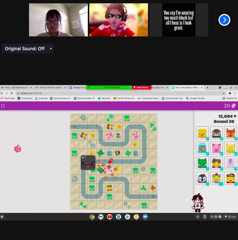Click the placed owl tower in the middle row
Screen dimensions: 238x240
[x=118, y=153]
